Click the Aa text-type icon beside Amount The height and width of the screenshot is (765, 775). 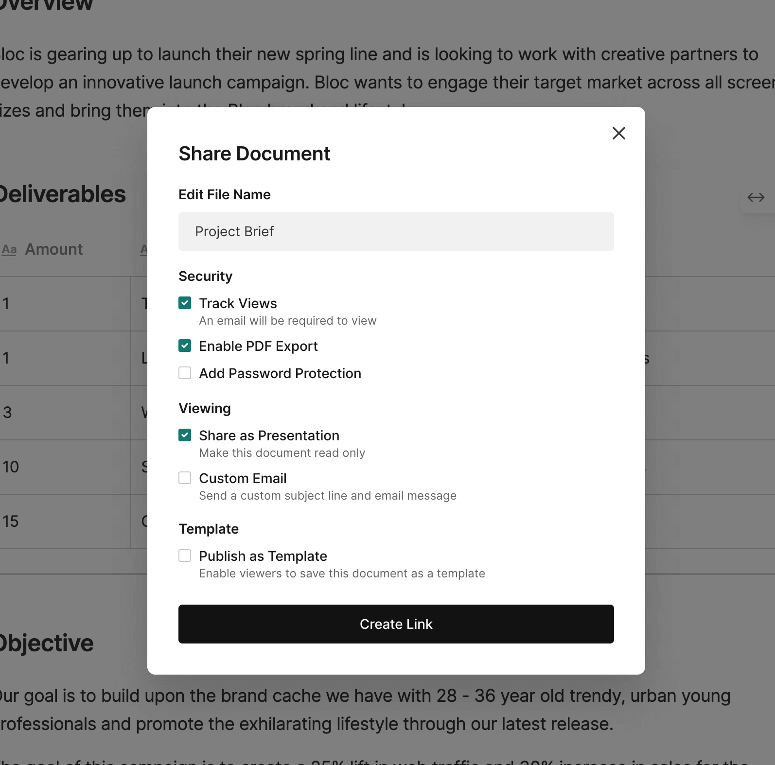9,250
